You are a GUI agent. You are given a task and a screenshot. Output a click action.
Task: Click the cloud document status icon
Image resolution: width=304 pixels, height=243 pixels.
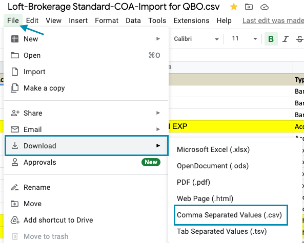[x=264, y=7]
